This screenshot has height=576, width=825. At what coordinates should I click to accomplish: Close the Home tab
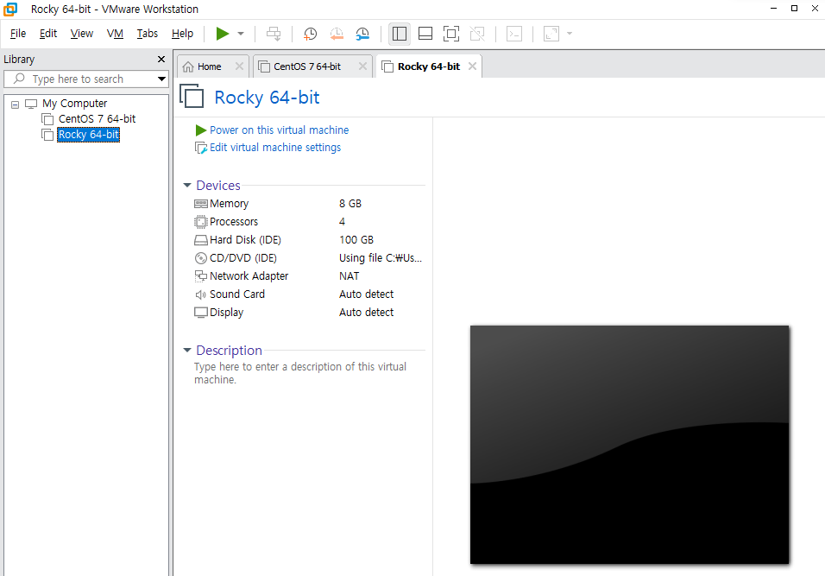[x=239, y=66]
